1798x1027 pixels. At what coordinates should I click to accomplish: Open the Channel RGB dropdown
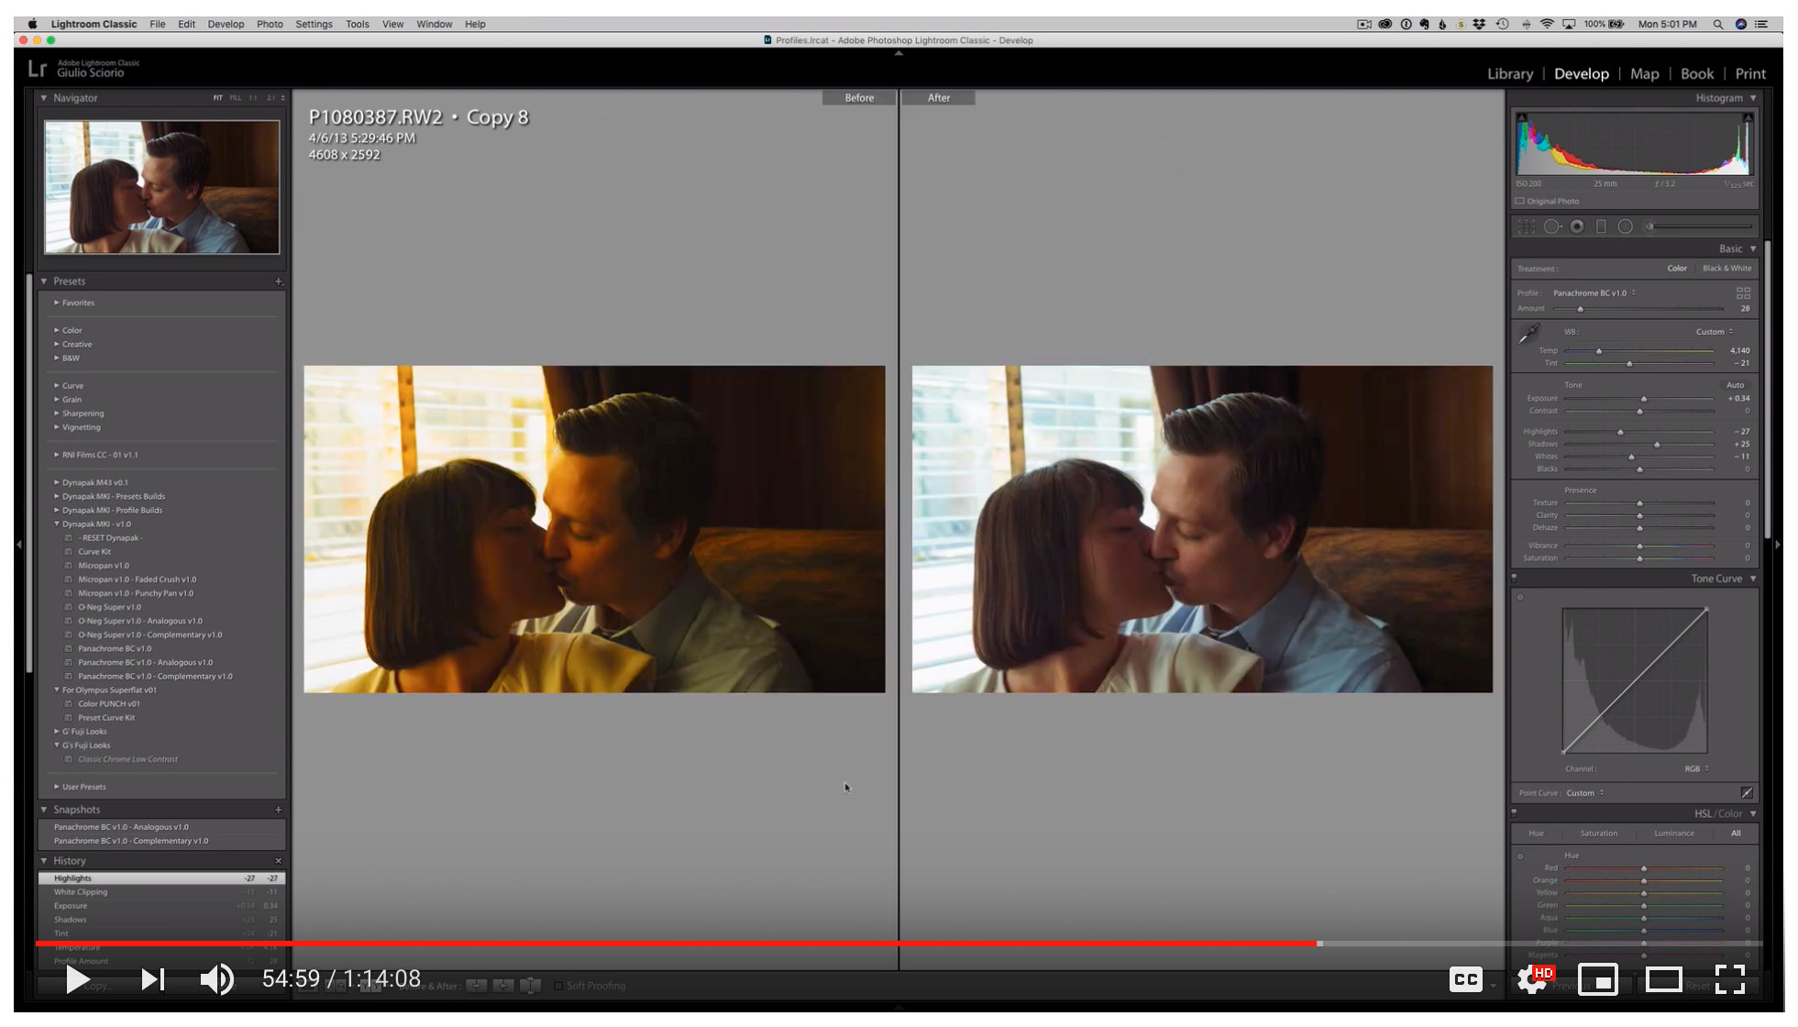pos(1696,768)
